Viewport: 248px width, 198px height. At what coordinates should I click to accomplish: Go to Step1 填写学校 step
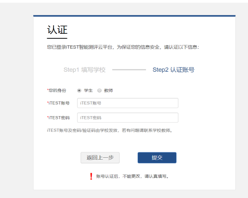coord(85,70)
